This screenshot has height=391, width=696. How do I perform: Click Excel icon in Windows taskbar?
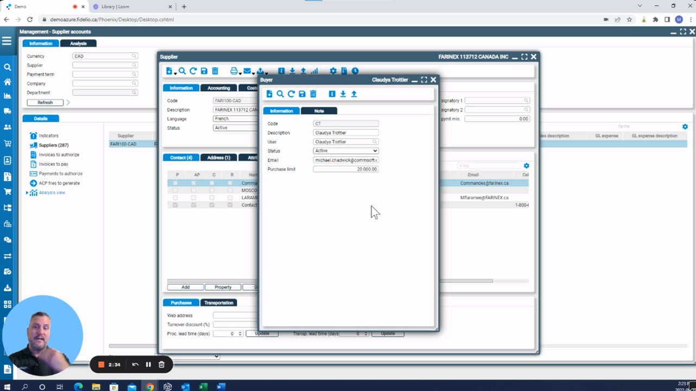(x=203, y=387)
